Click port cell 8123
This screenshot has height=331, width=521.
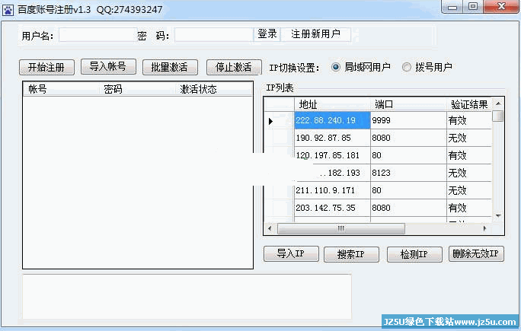408,173
